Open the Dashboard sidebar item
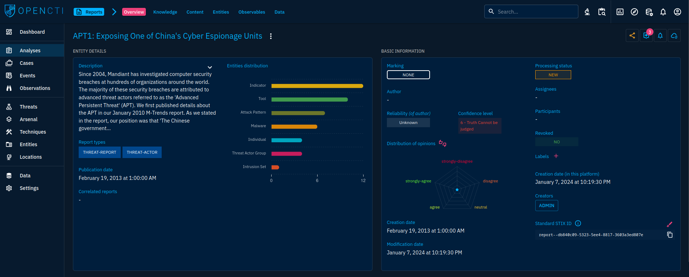 pyautogui.click(x=32, y=32)
